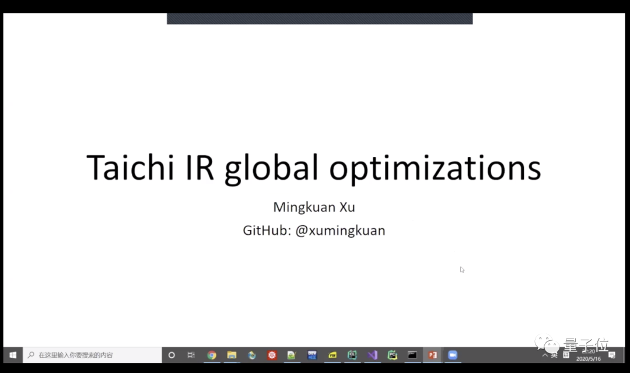Viewport: 630px width, 373px height.
Task: Select PowerPoint in the taskbar
Action: (433, 355)
